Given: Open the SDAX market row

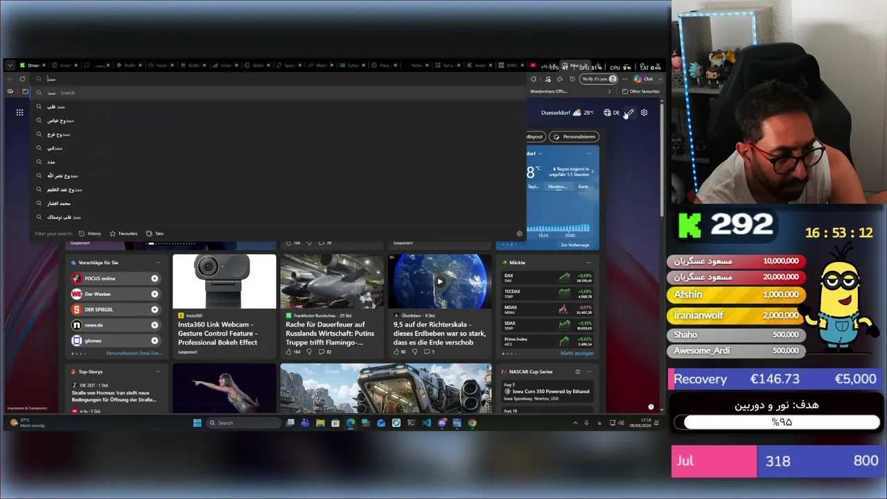Looking at the screenshot, I should (x=547, y=325).
